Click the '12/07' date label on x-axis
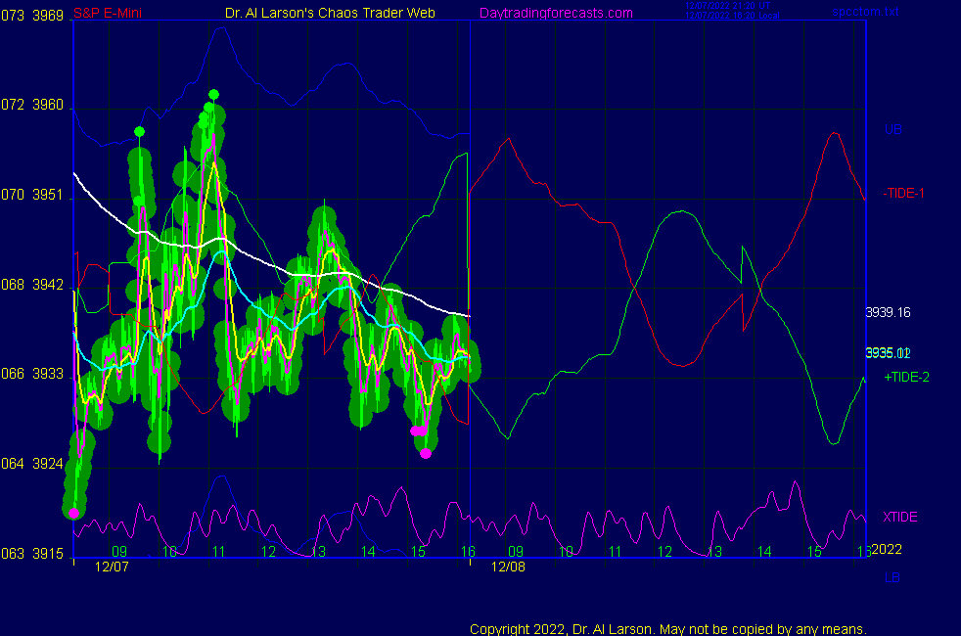This screenshot has height=636, width=961. (112, 567)
